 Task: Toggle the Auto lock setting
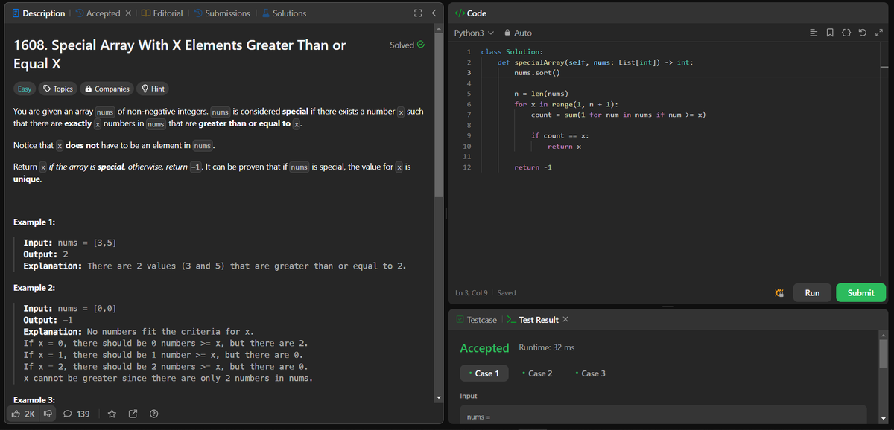pos(518,33)
